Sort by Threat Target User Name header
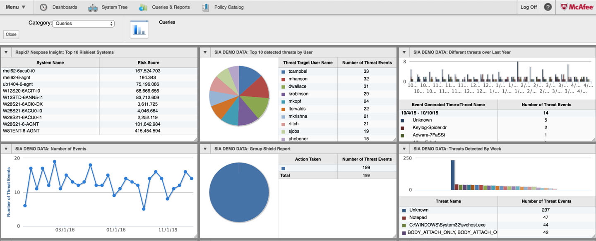This screenshot has width=596, height=241. coord(308,63)
